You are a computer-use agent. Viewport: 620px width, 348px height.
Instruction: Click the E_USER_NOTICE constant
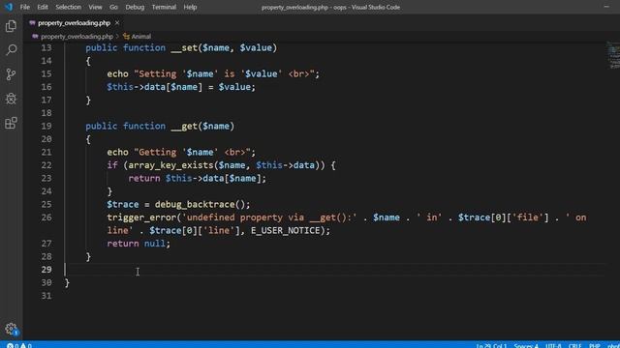pos(285,230)
